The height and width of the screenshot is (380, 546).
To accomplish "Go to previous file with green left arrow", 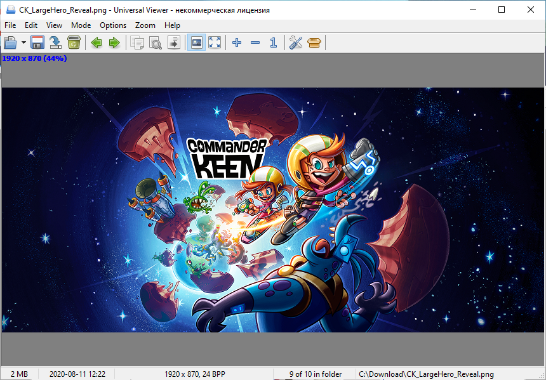I will (x=97, y=43).
